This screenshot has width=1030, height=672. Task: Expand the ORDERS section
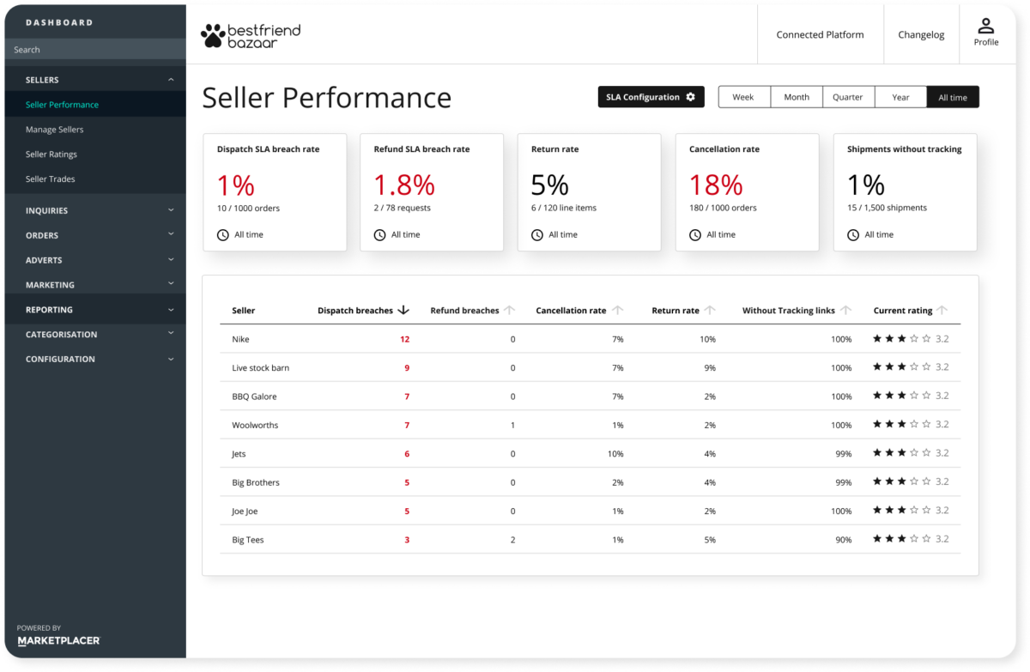170,235
